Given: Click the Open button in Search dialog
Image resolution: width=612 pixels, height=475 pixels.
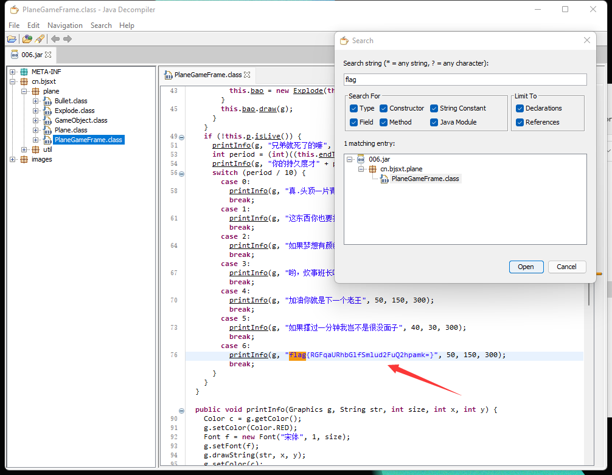Looking at the screenshot, I should [526, 267].
